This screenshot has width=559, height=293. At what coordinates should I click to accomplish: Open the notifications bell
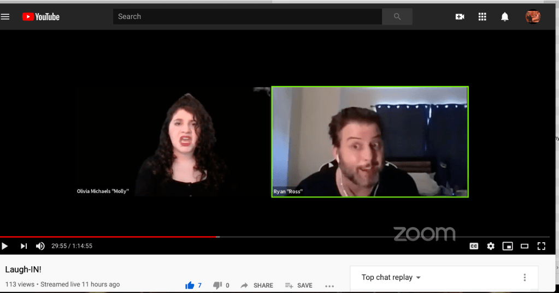[505, 17]
